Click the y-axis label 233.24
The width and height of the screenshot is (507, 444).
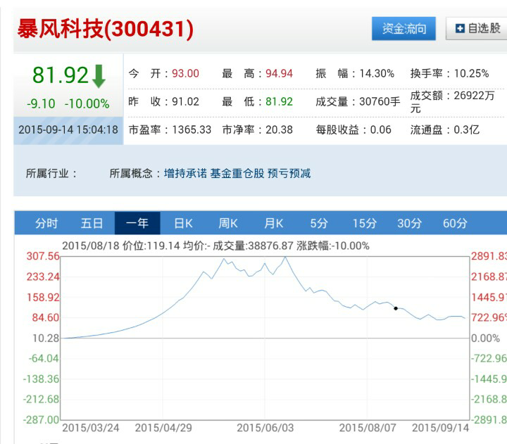tap(43, 277)
